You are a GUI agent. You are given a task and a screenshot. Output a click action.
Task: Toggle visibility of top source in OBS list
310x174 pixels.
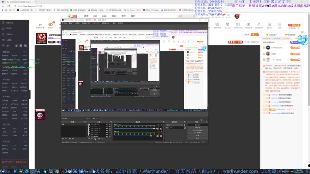click(x=107, y=125)
